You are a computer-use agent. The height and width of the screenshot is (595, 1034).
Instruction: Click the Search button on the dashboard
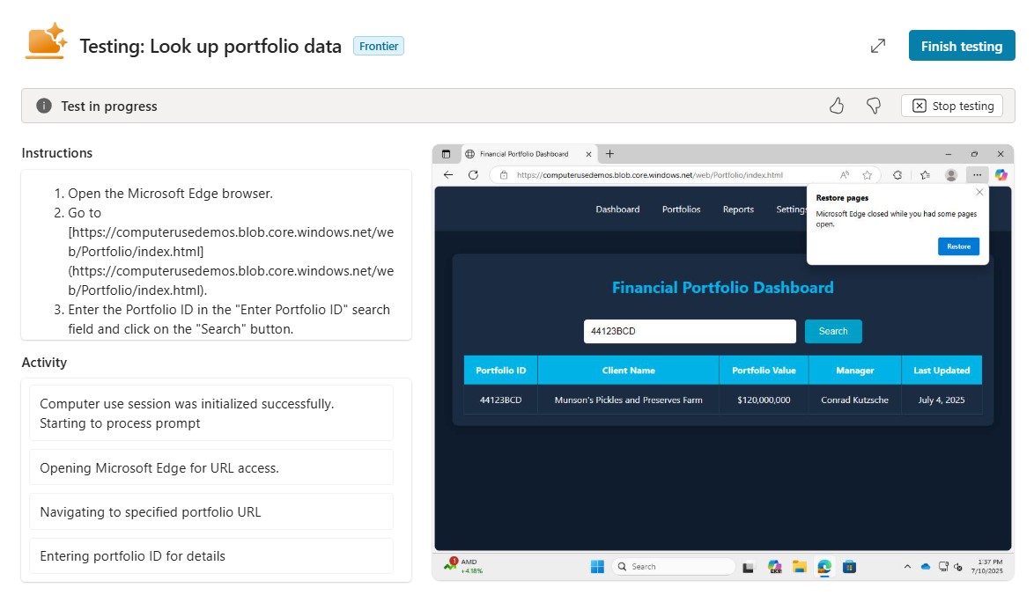(x=832, y=331)
